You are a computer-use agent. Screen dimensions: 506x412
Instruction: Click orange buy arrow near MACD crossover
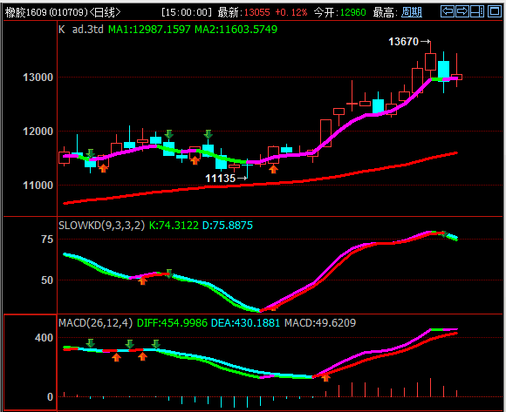[326, 377]
